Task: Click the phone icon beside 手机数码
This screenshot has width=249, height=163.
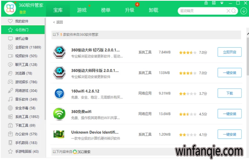Action: (x=10, y=143)
